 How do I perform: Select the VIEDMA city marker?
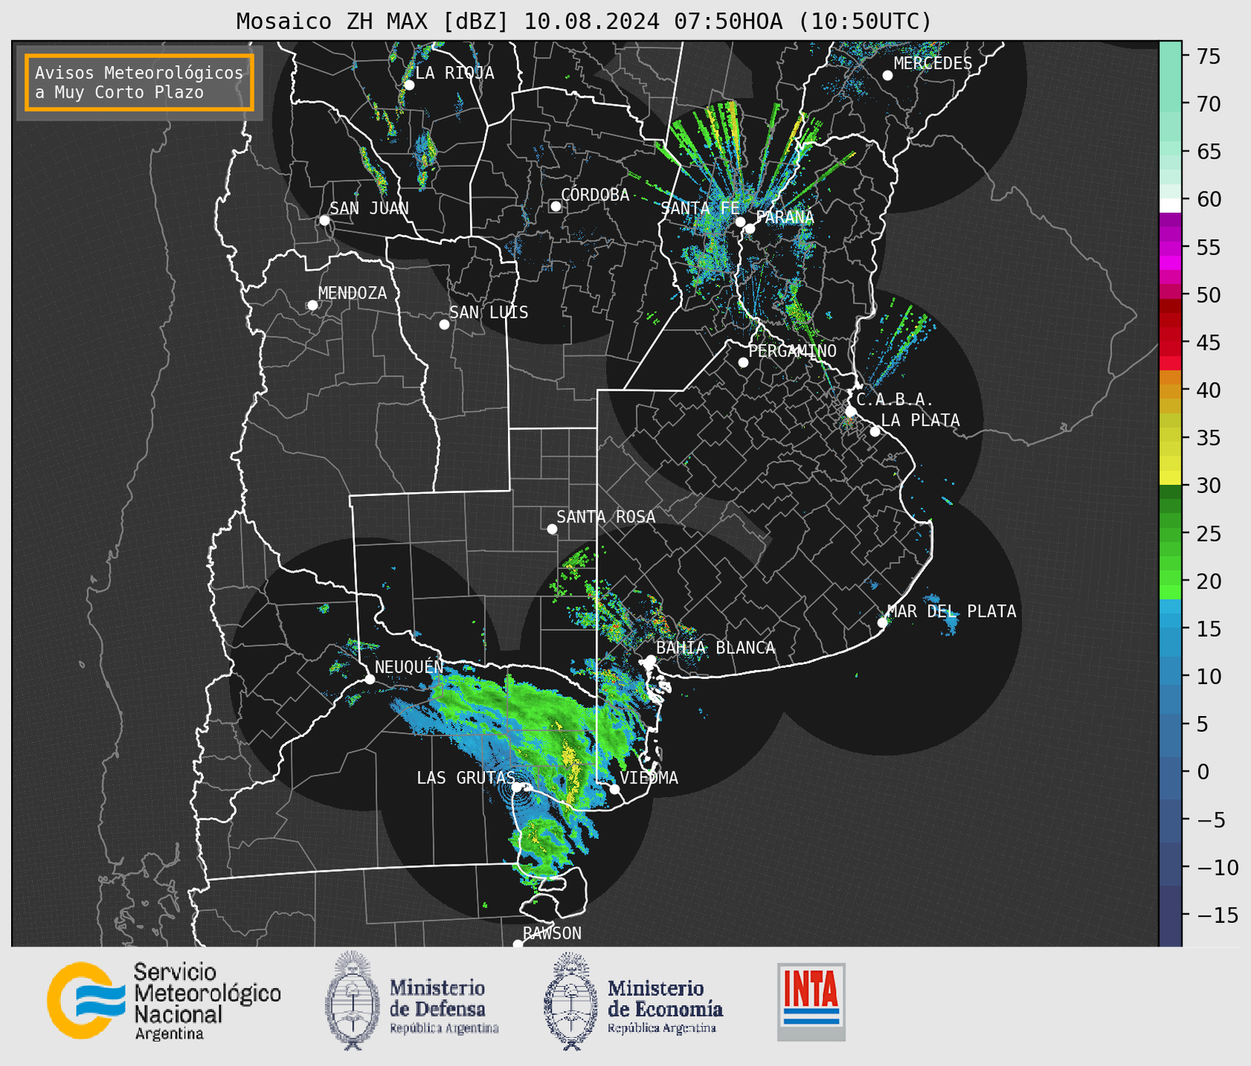pyautogui.click(x=615, y=789)
